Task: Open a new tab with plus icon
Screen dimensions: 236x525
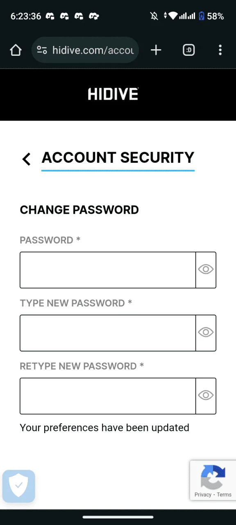Action: [x=156, y=50]
